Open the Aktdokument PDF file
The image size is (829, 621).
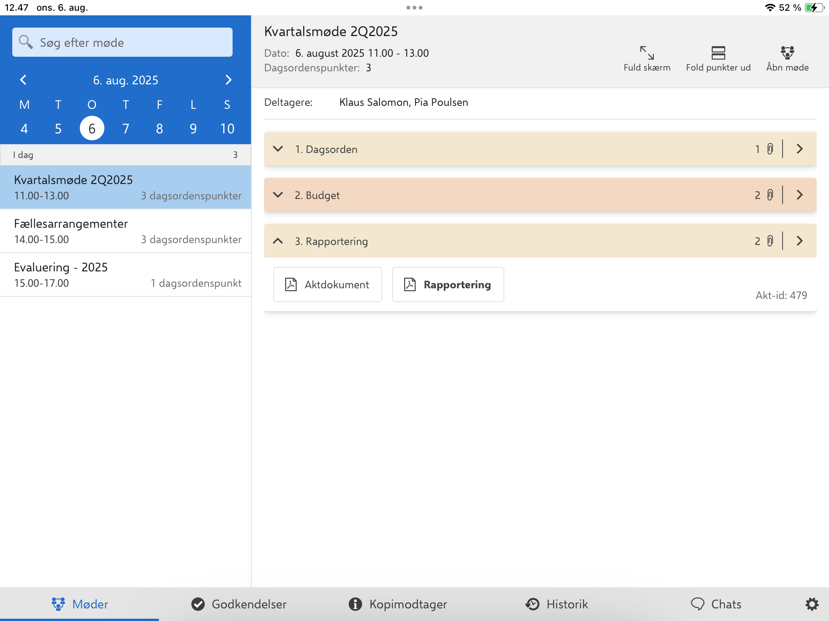(327, 284)
